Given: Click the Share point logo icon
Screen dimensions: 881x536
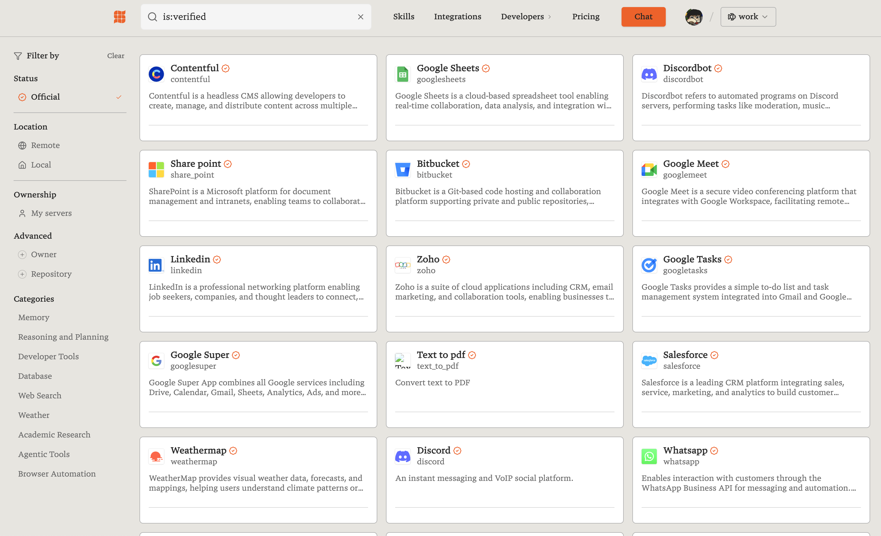Looking at the screenshot, I should 156,170.
